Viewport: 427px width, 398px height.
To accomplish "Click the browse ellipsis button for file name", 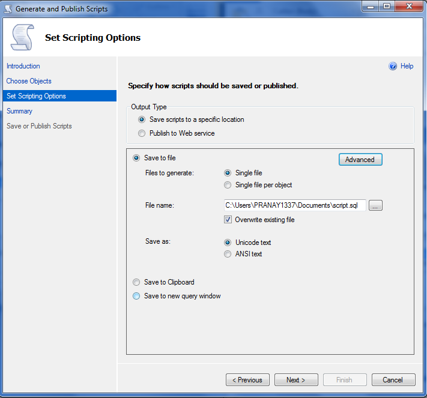I will click(x=375, y=206).
